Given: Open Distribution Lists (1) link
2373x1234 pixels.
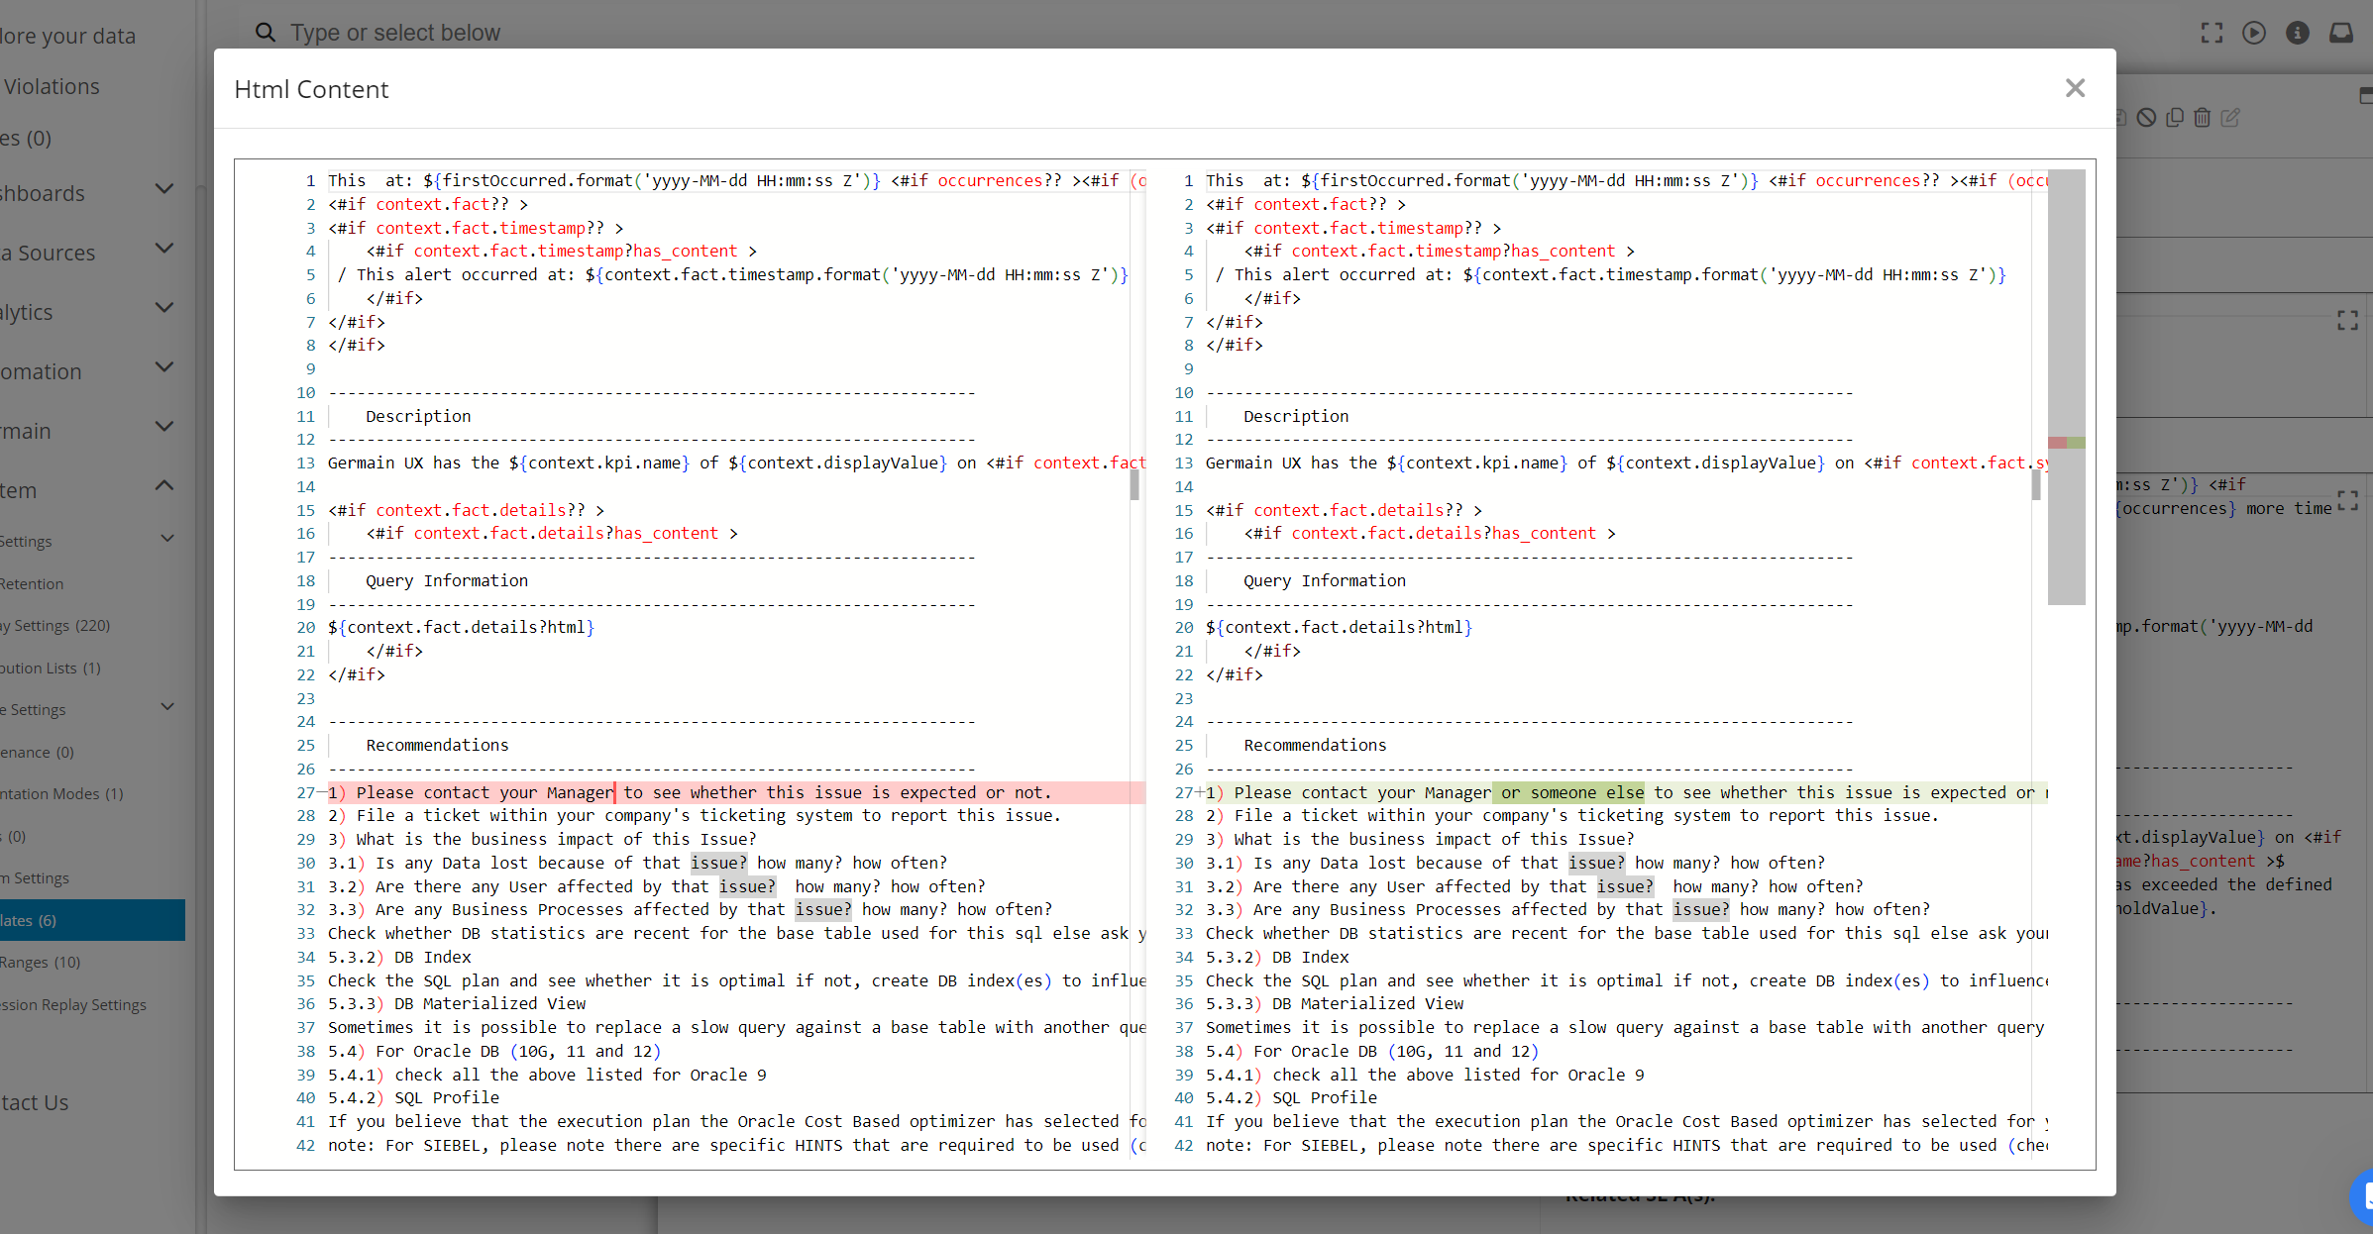Looking at the screenshot, I should pyautogui.click(x=50, y=668).
